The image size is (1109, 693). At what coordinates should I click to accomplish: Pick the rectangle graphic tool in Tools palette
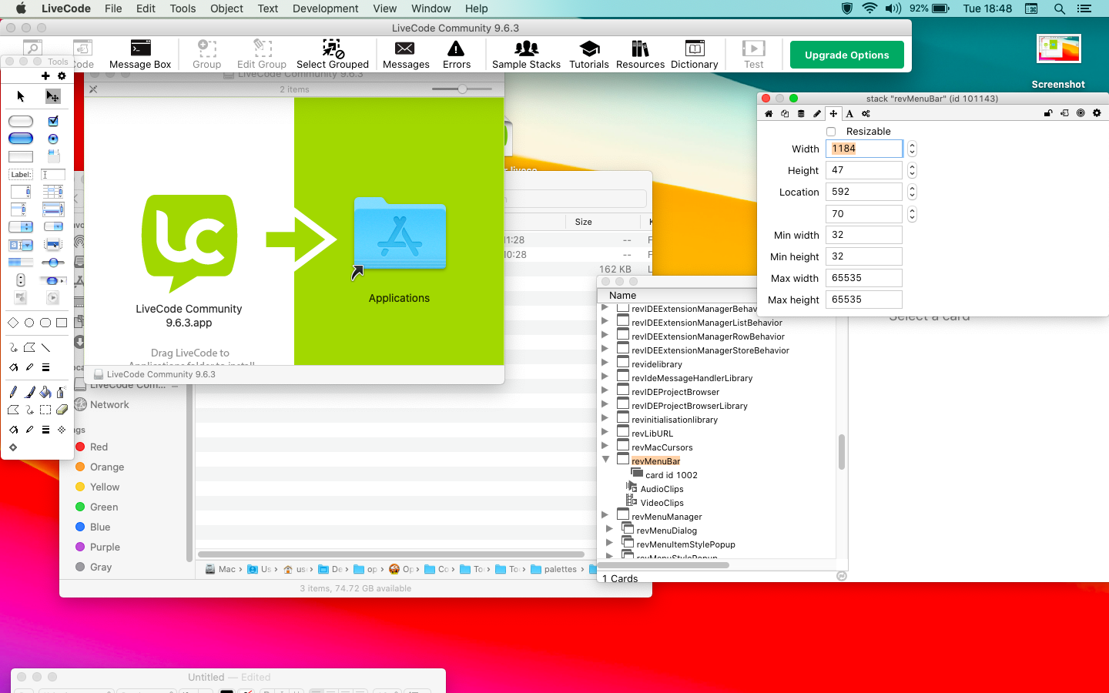[62, 323]
